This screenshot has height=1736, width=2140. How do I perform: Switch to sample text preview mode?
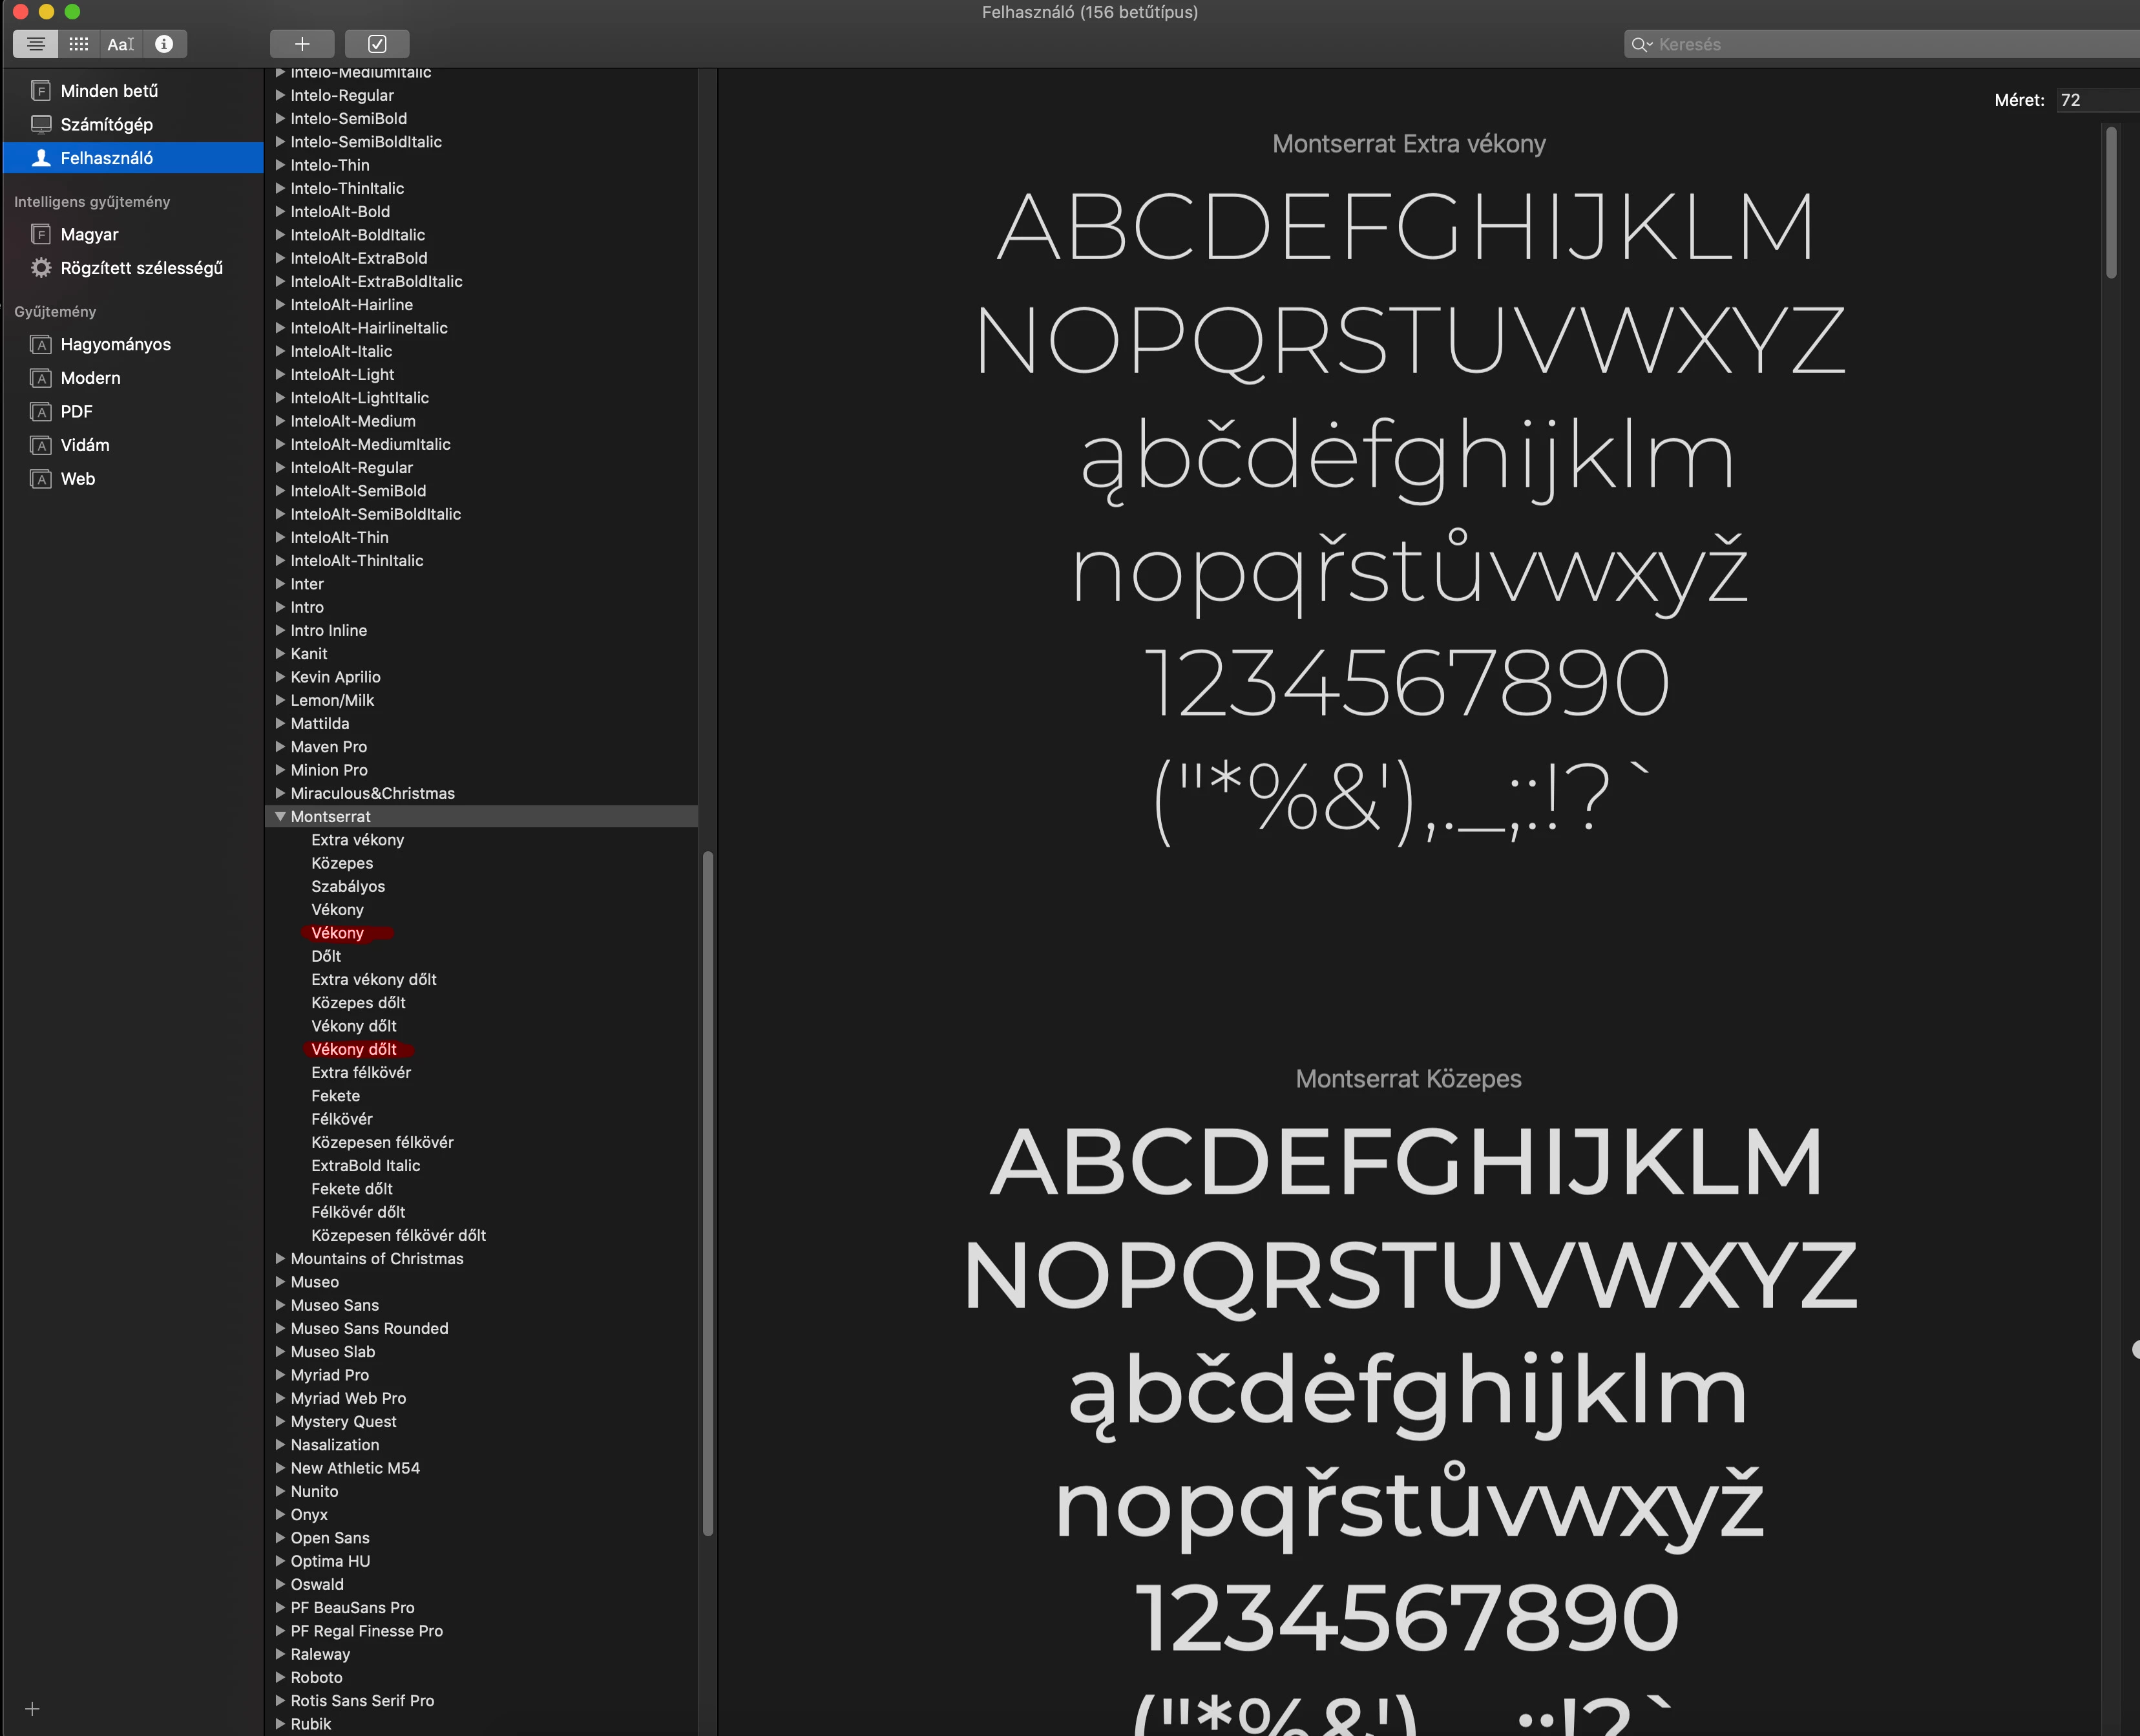point(36,44)
